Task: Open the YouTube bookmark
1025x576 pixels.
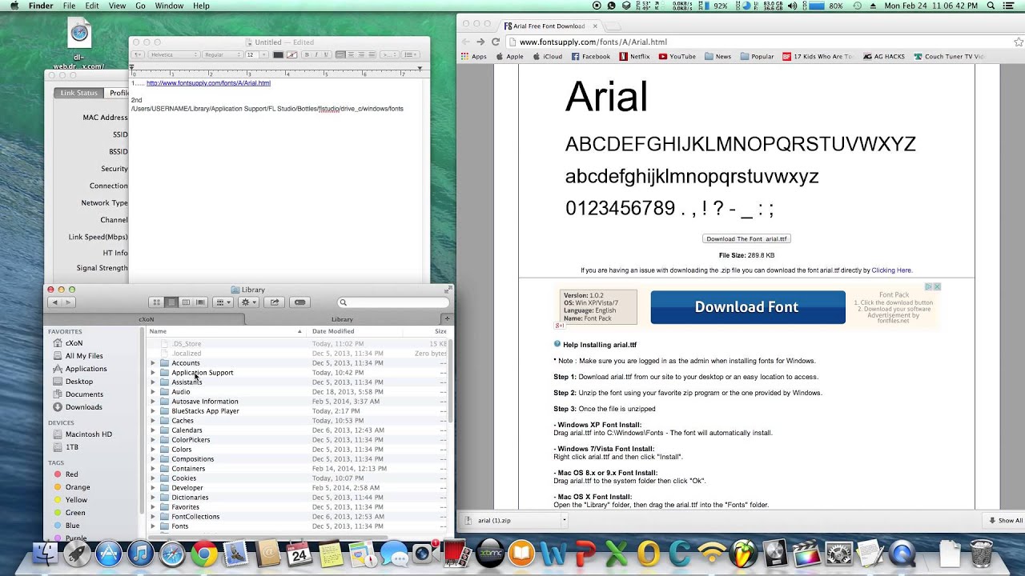Action: [677, 57]
